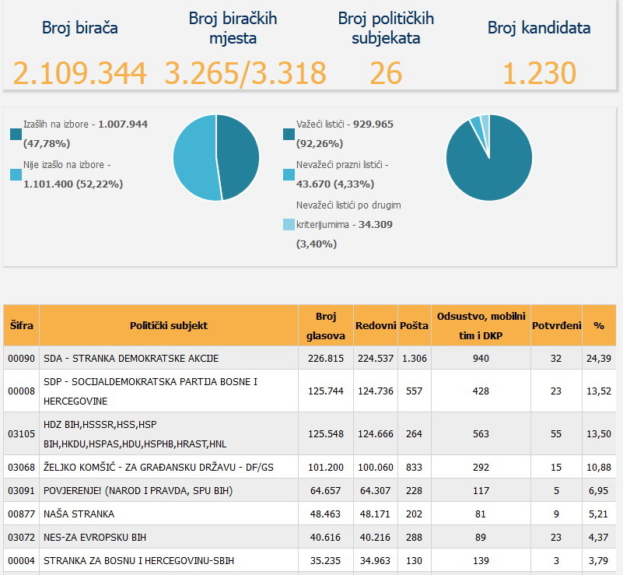Select 'ŽELJKO KOMŠIĆ - ZA GRAĐANSKU DRŽAVU' row
The width and height of the screenshot is (623, 575).
pyautogui.click(x=310, y=467)
